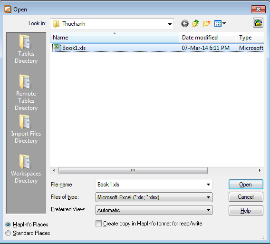Open the Tables Directory place
Image resolution: width=270 pixels, height=244 pixels.
click(26, 49)
